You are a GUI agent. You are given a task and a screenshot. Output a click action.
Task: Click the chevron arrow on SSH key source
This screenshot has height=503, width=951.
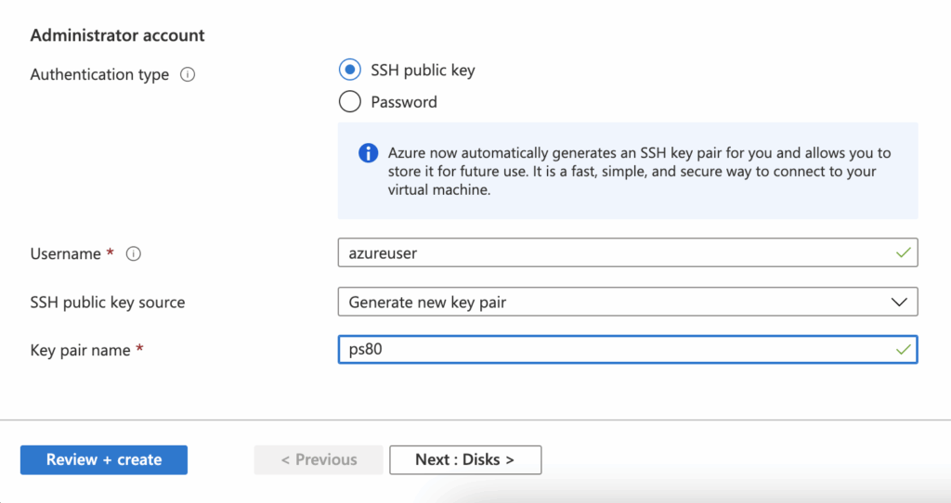pos(898,302)
